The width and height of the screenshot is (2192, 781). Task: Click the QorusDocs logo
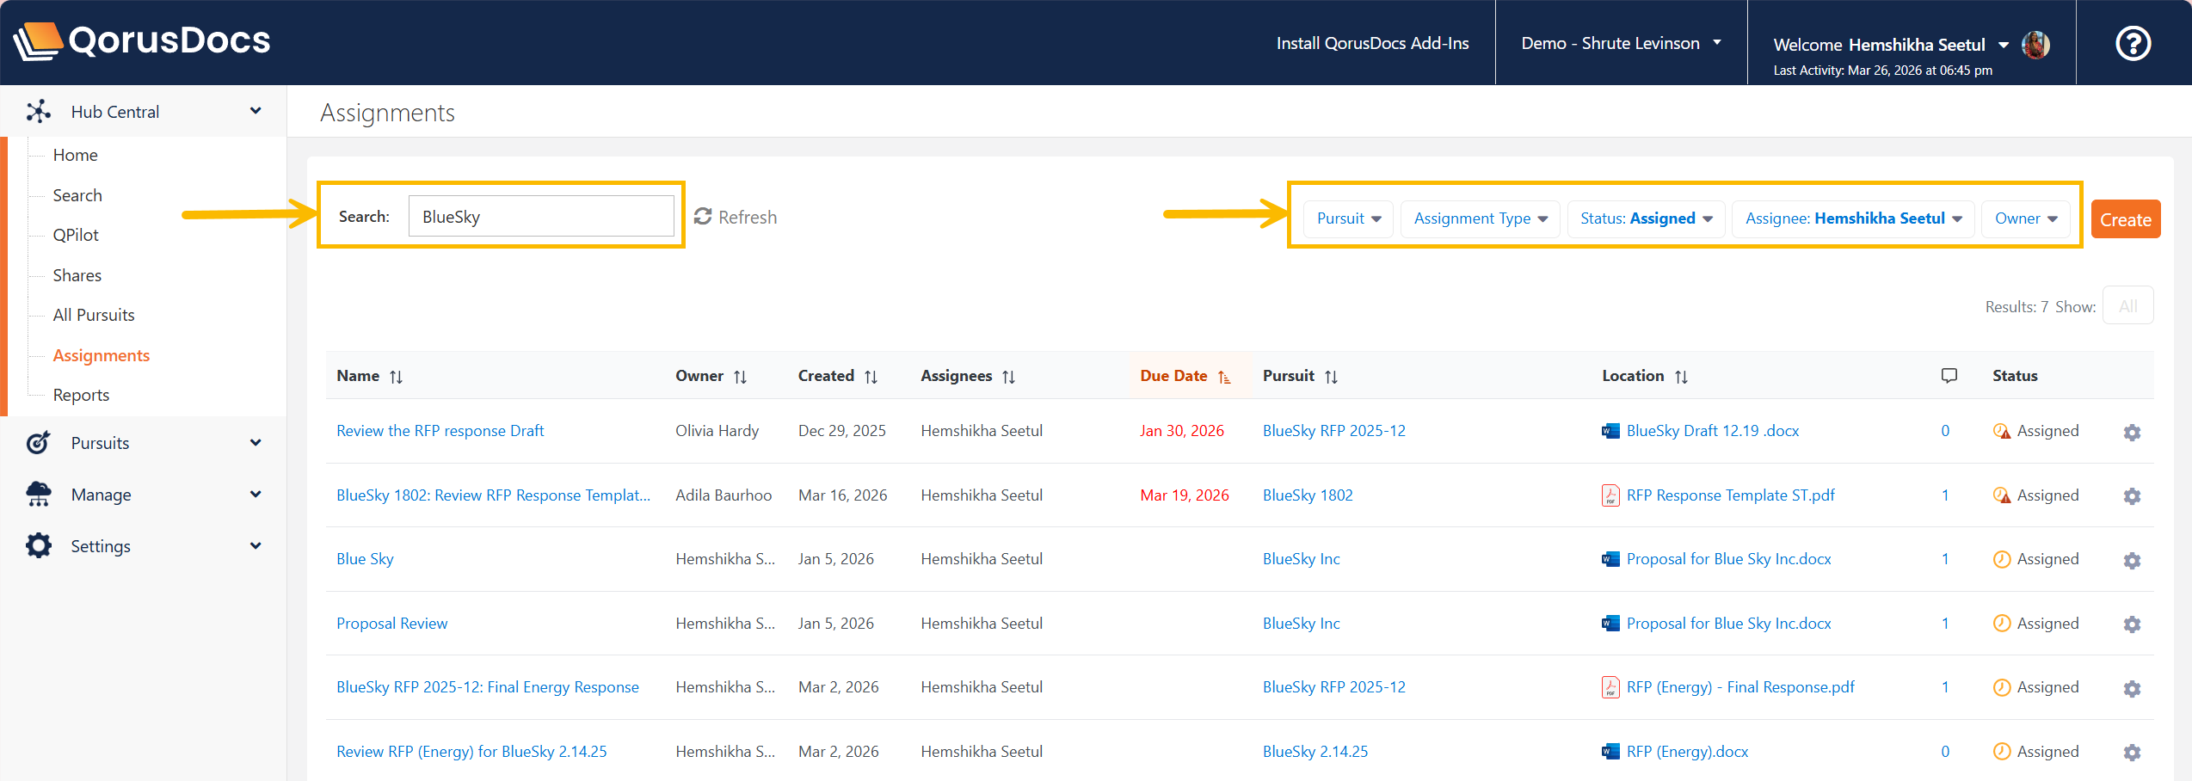click(x=142, y=41)
